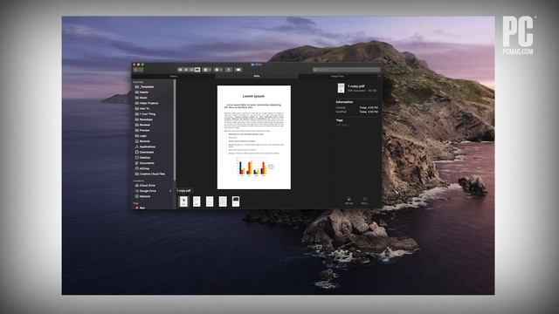Switch Finder to list view
This screenshot has width=559, height=314.
[186, 70]
